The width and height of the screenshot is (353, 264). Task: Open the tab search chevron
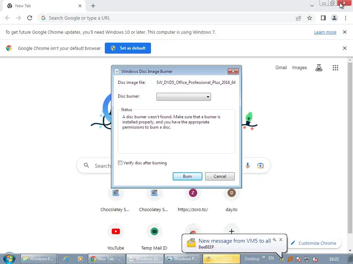(x=312, y=6)
